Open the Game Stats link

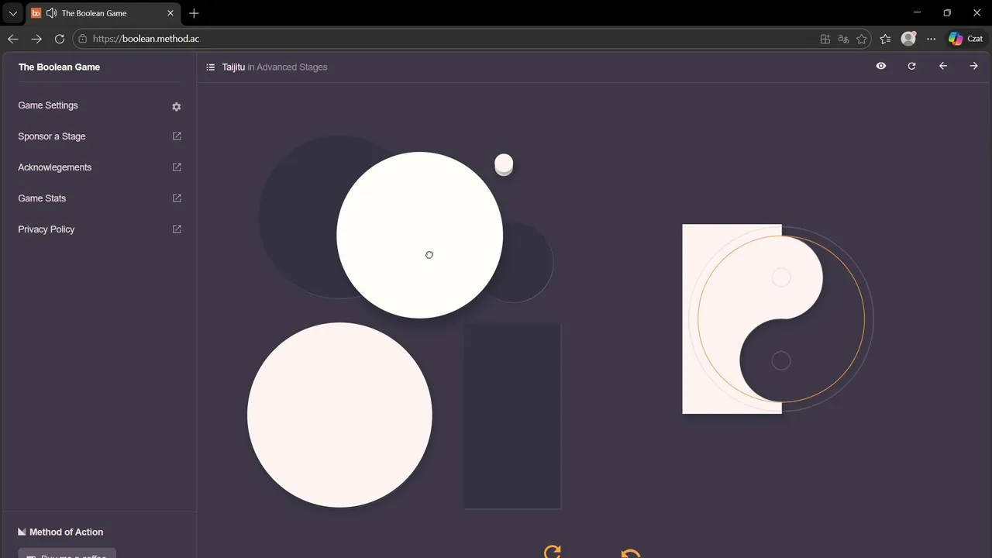point(42,198)
